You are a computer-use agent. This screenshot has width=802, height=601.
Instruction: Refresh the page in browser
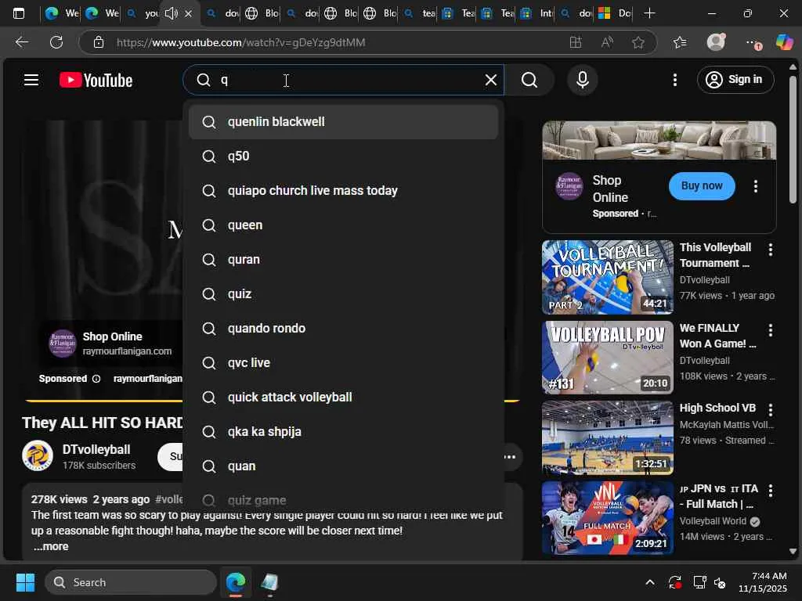click(56, 42)
